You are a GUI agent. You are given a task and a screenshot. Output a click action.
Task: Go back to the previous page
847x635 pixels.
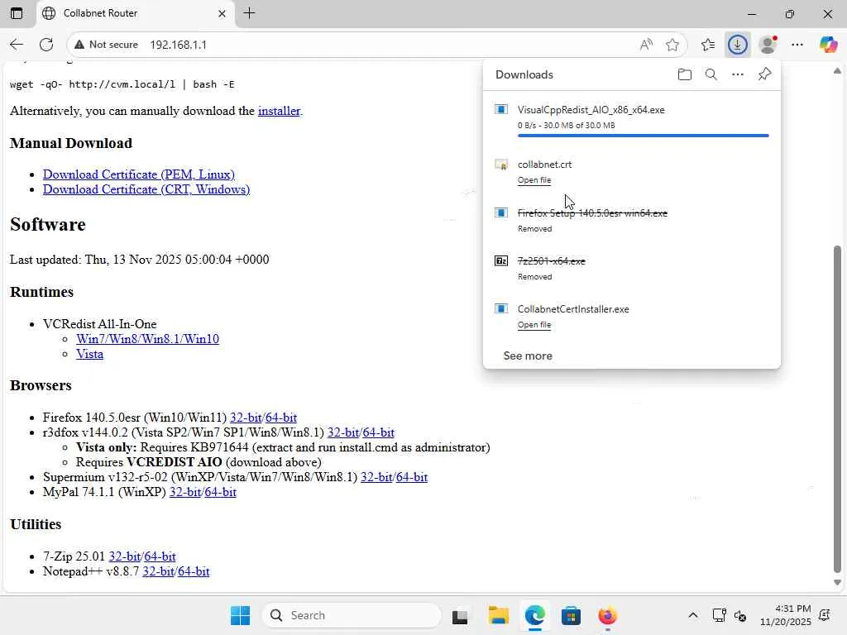17,45
